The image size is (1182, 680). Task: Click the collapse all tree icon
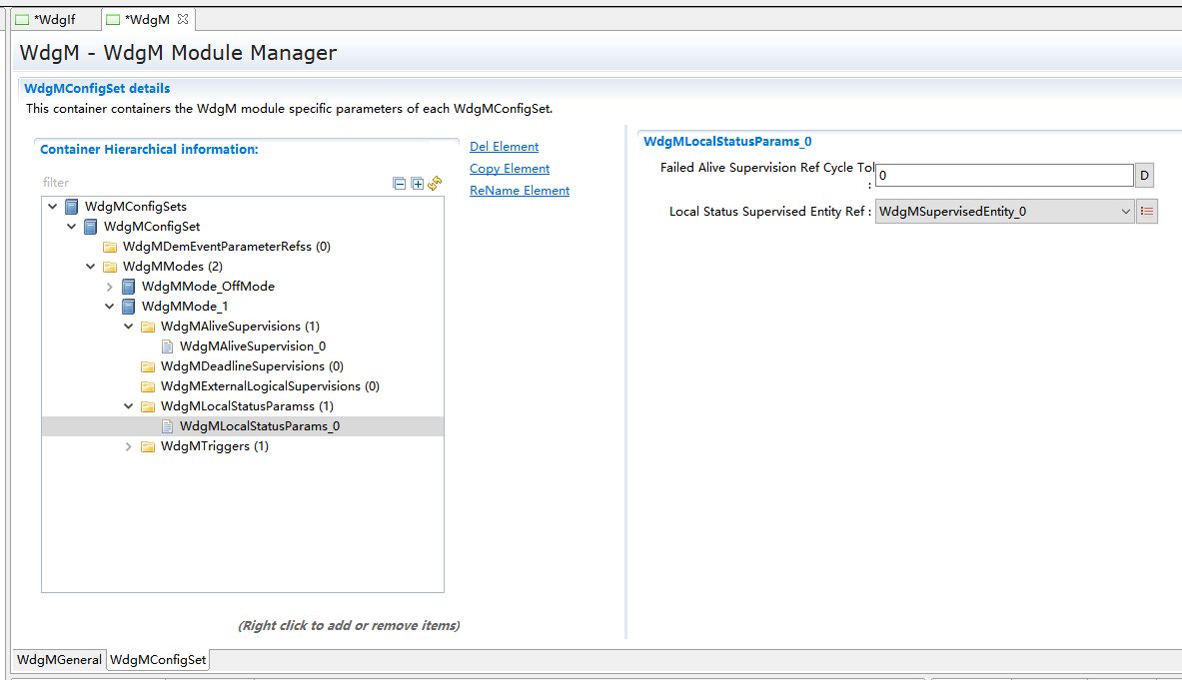click(x=400, y=184)
